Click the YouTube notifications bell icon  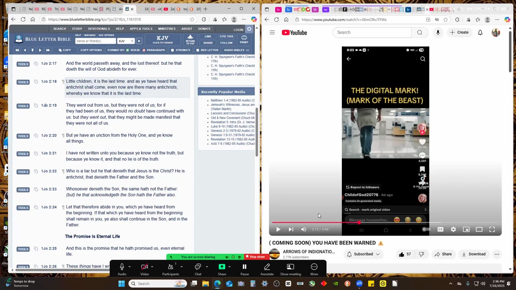pyautogui.click(x=480, y=32)
